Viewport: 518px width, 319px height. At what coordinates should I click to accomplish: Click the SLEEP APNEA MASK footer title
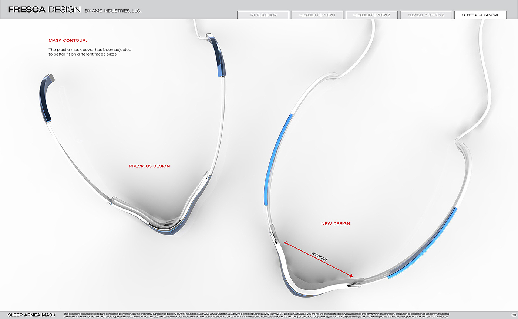coord(32,315)
